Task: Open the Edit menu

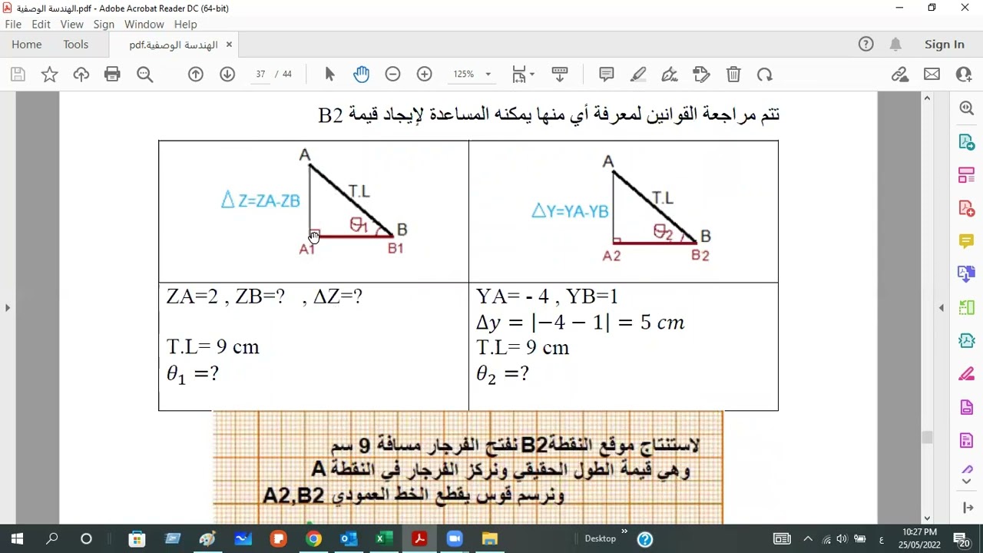Action: tap(41, 25)
